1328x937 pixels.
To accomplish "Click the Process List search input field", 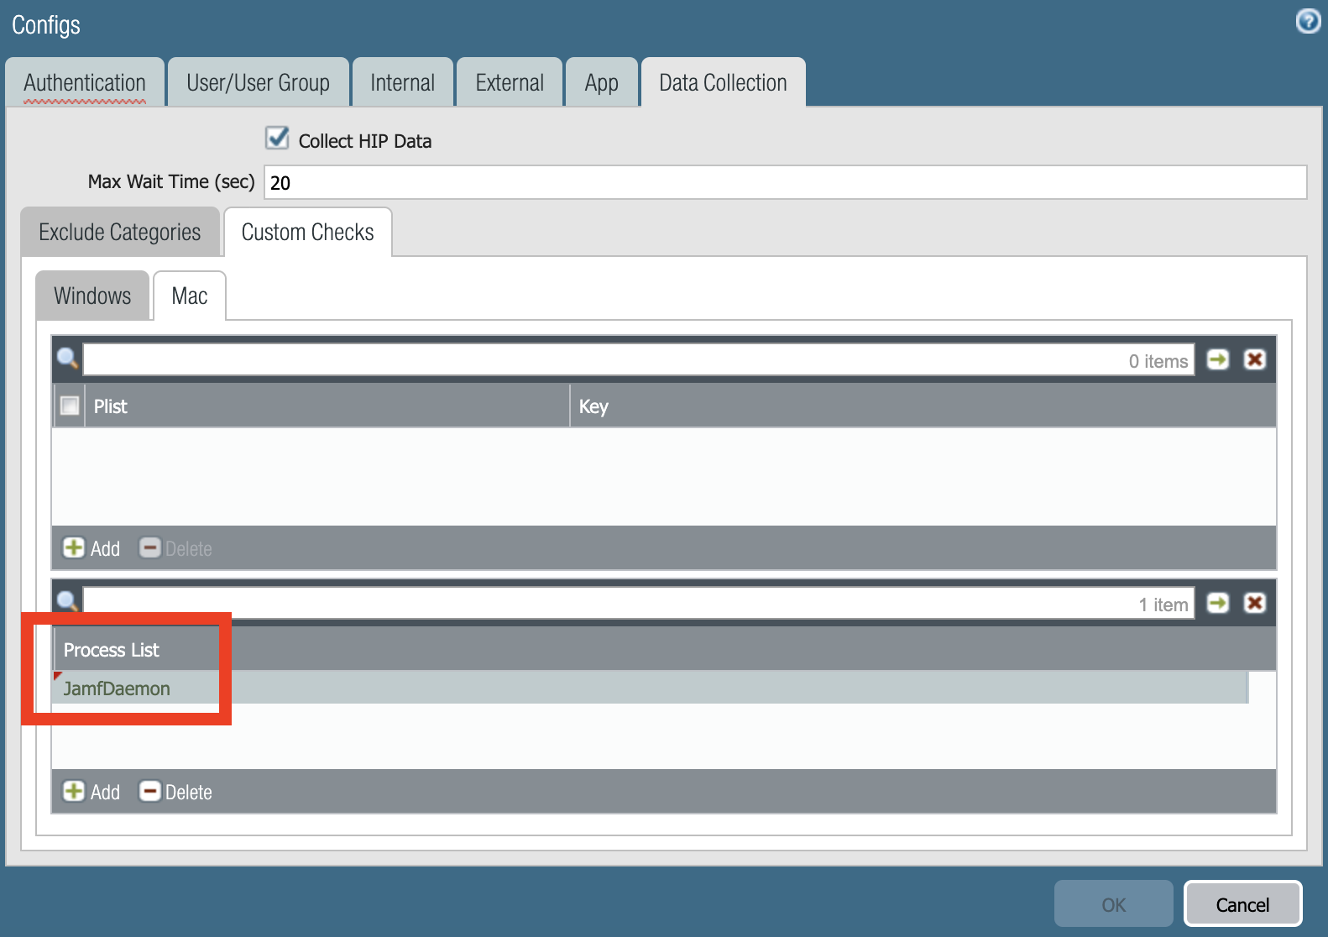I will 639,604.
